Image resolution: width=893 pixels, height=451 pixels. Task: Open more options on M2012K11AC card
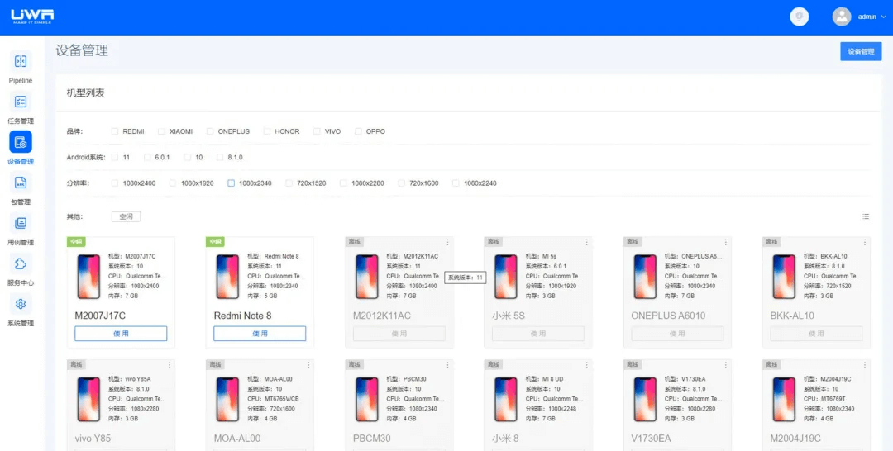coord(447,242)
